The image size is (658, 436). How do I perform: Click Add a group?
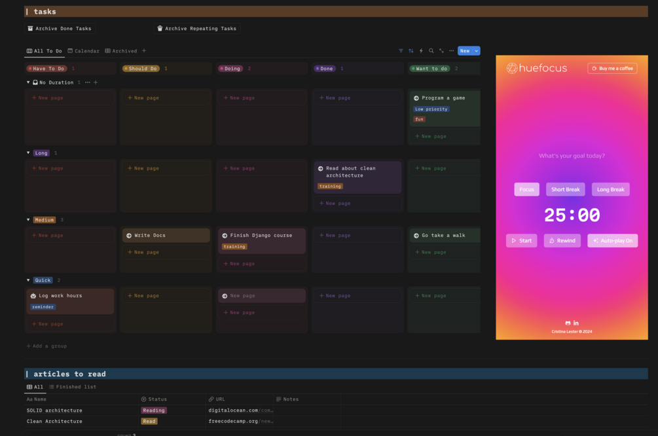[x=46, y=346]
